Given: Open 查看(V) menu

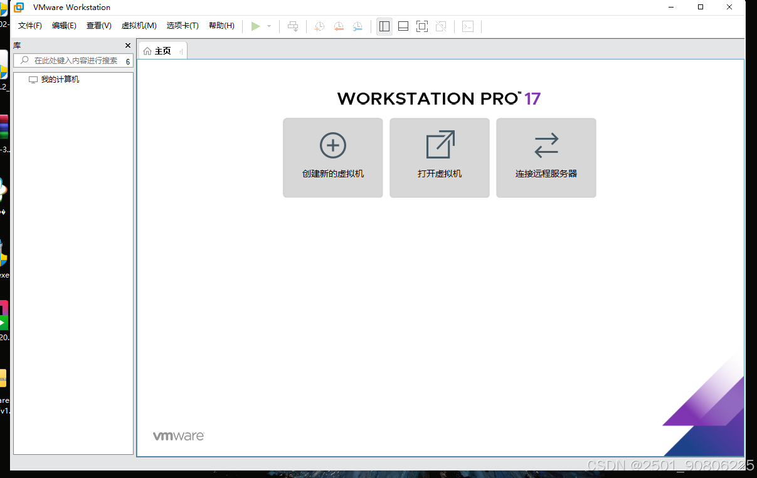Looking at the screenshot, I should 99,26.
